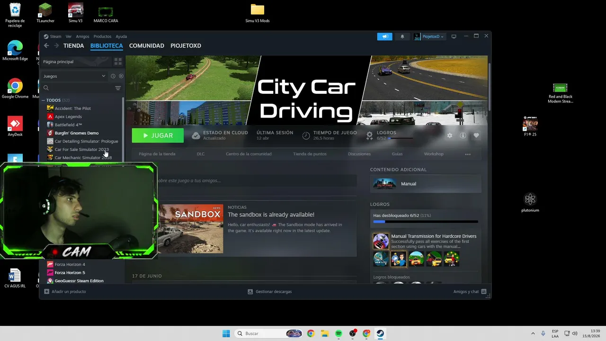Click the achievements unlocked progress bar
Viewport: 606px width, 341px height.
point(426,222)
